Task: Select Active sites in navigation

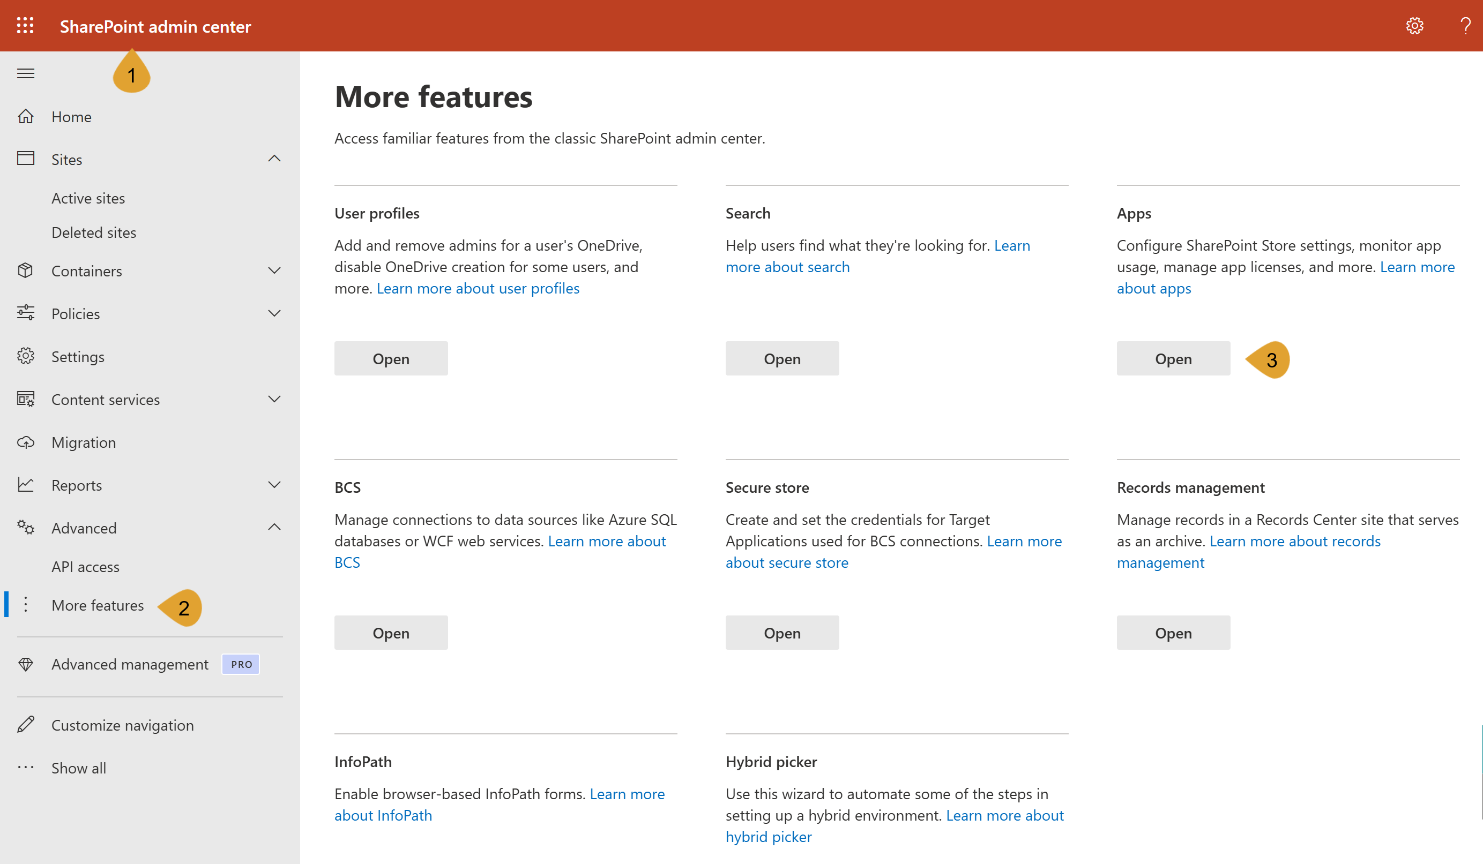Action: (88, 198)
